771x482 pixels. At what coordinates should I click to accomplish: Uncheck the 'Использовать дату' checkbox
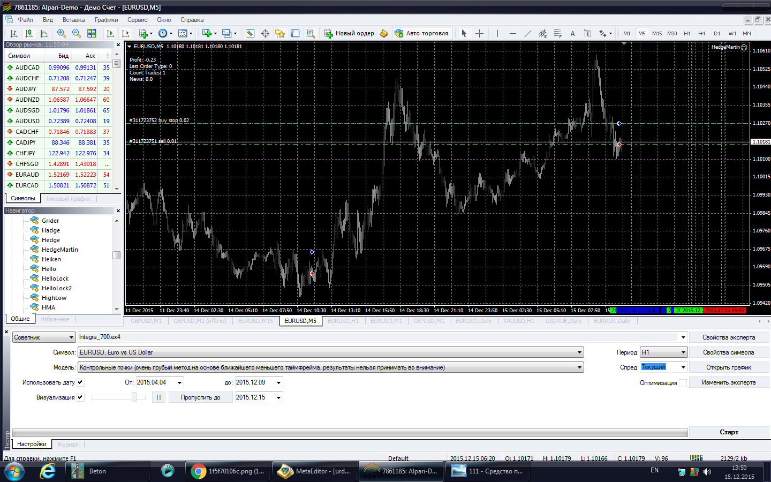[x=80, y=382]
